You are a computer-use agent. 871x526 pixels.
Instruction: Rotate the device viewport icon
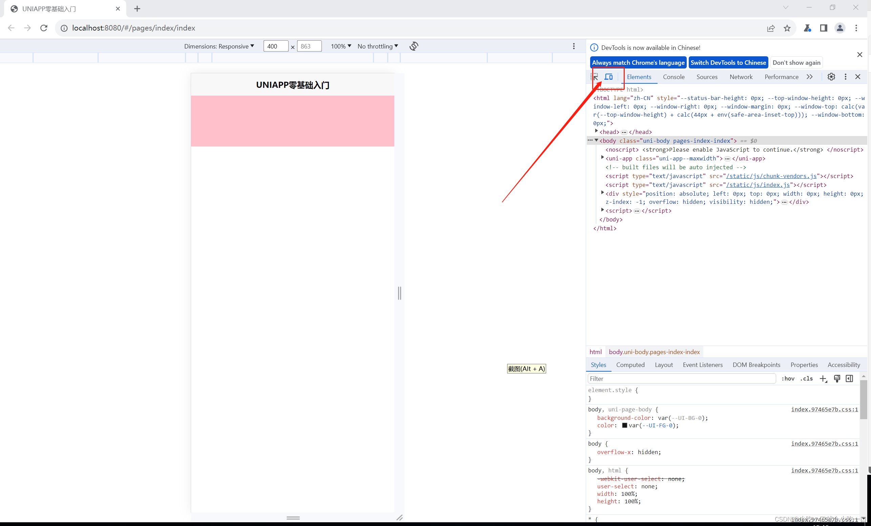(x=414, y=46)
